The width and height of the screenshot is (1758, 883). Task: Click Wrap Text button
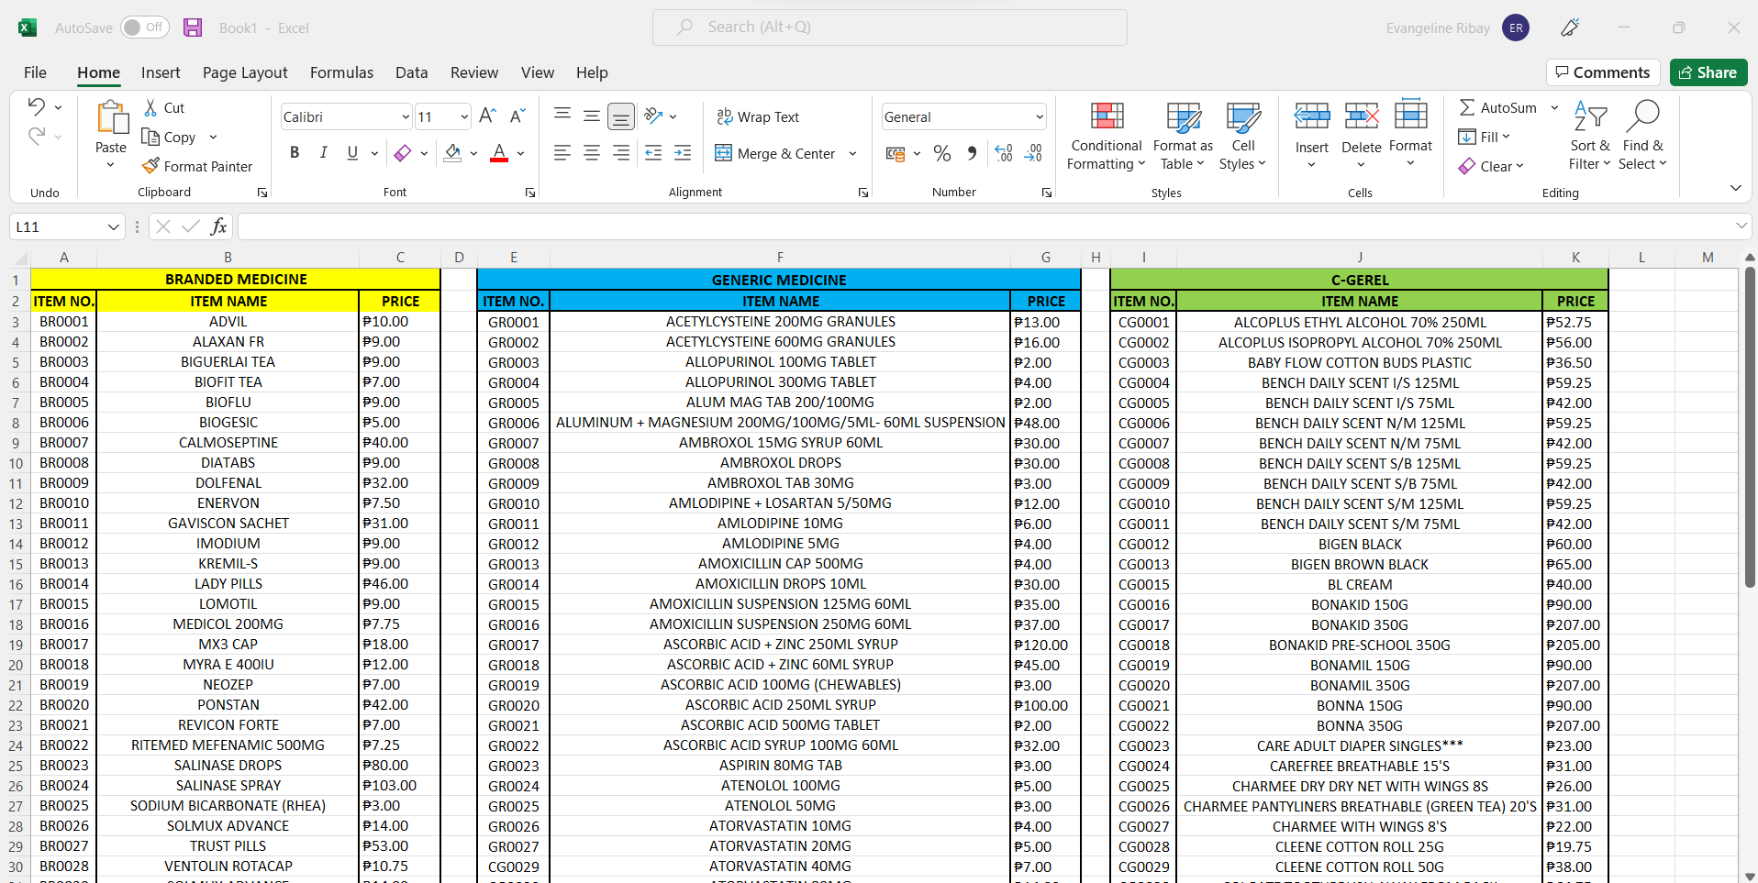point(758,116)
